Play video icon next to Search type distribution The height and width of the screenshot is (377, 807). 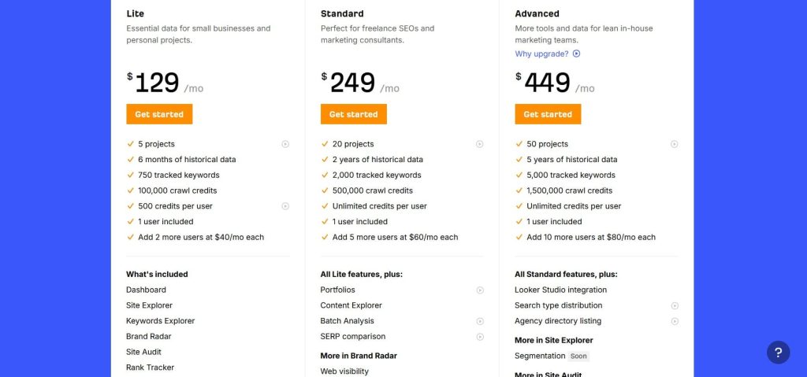(x=675, y=305)
